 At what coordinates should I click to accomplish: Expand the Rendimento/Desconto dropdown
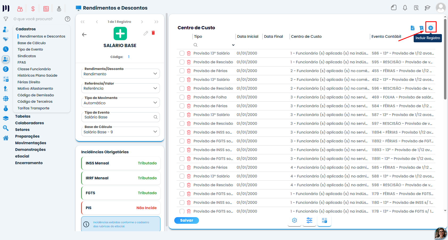(x=155, y=74)
